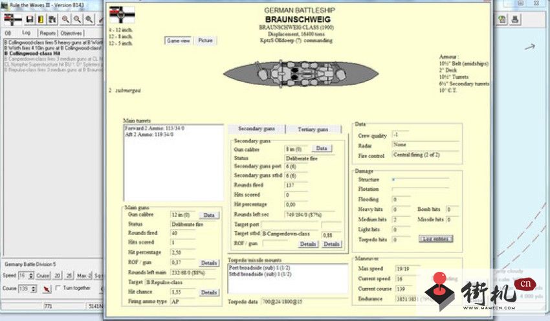Click the red arrow course icon
The width and height of the screenshot is (550, 321).
pyautogui.click(x=46, y=289)
